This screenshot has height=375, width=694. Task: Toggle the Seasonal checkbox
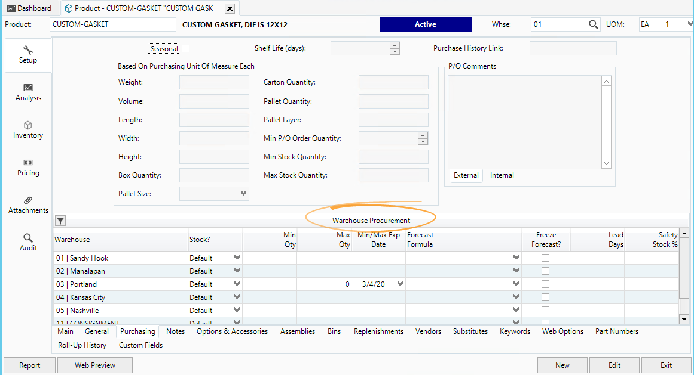click(186, 49)
